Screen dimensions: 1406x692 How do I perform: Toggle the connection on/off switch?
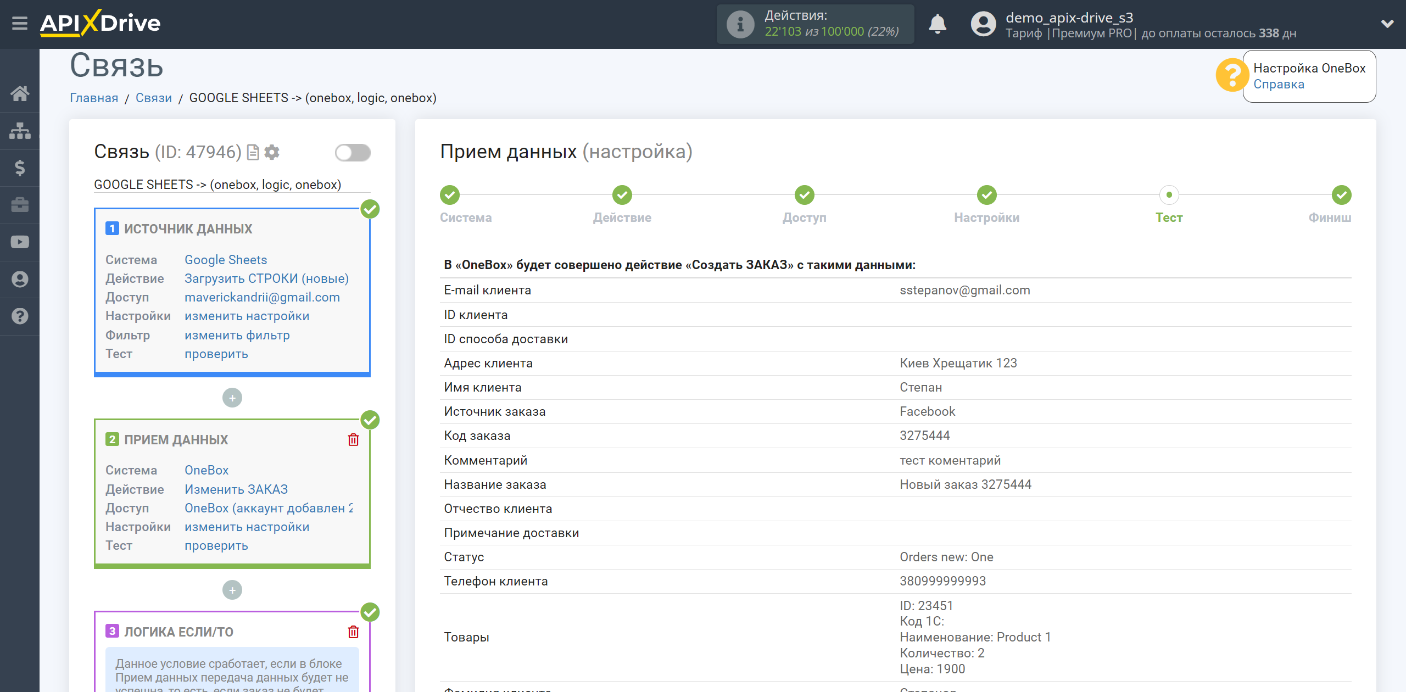tap(353, 153)
